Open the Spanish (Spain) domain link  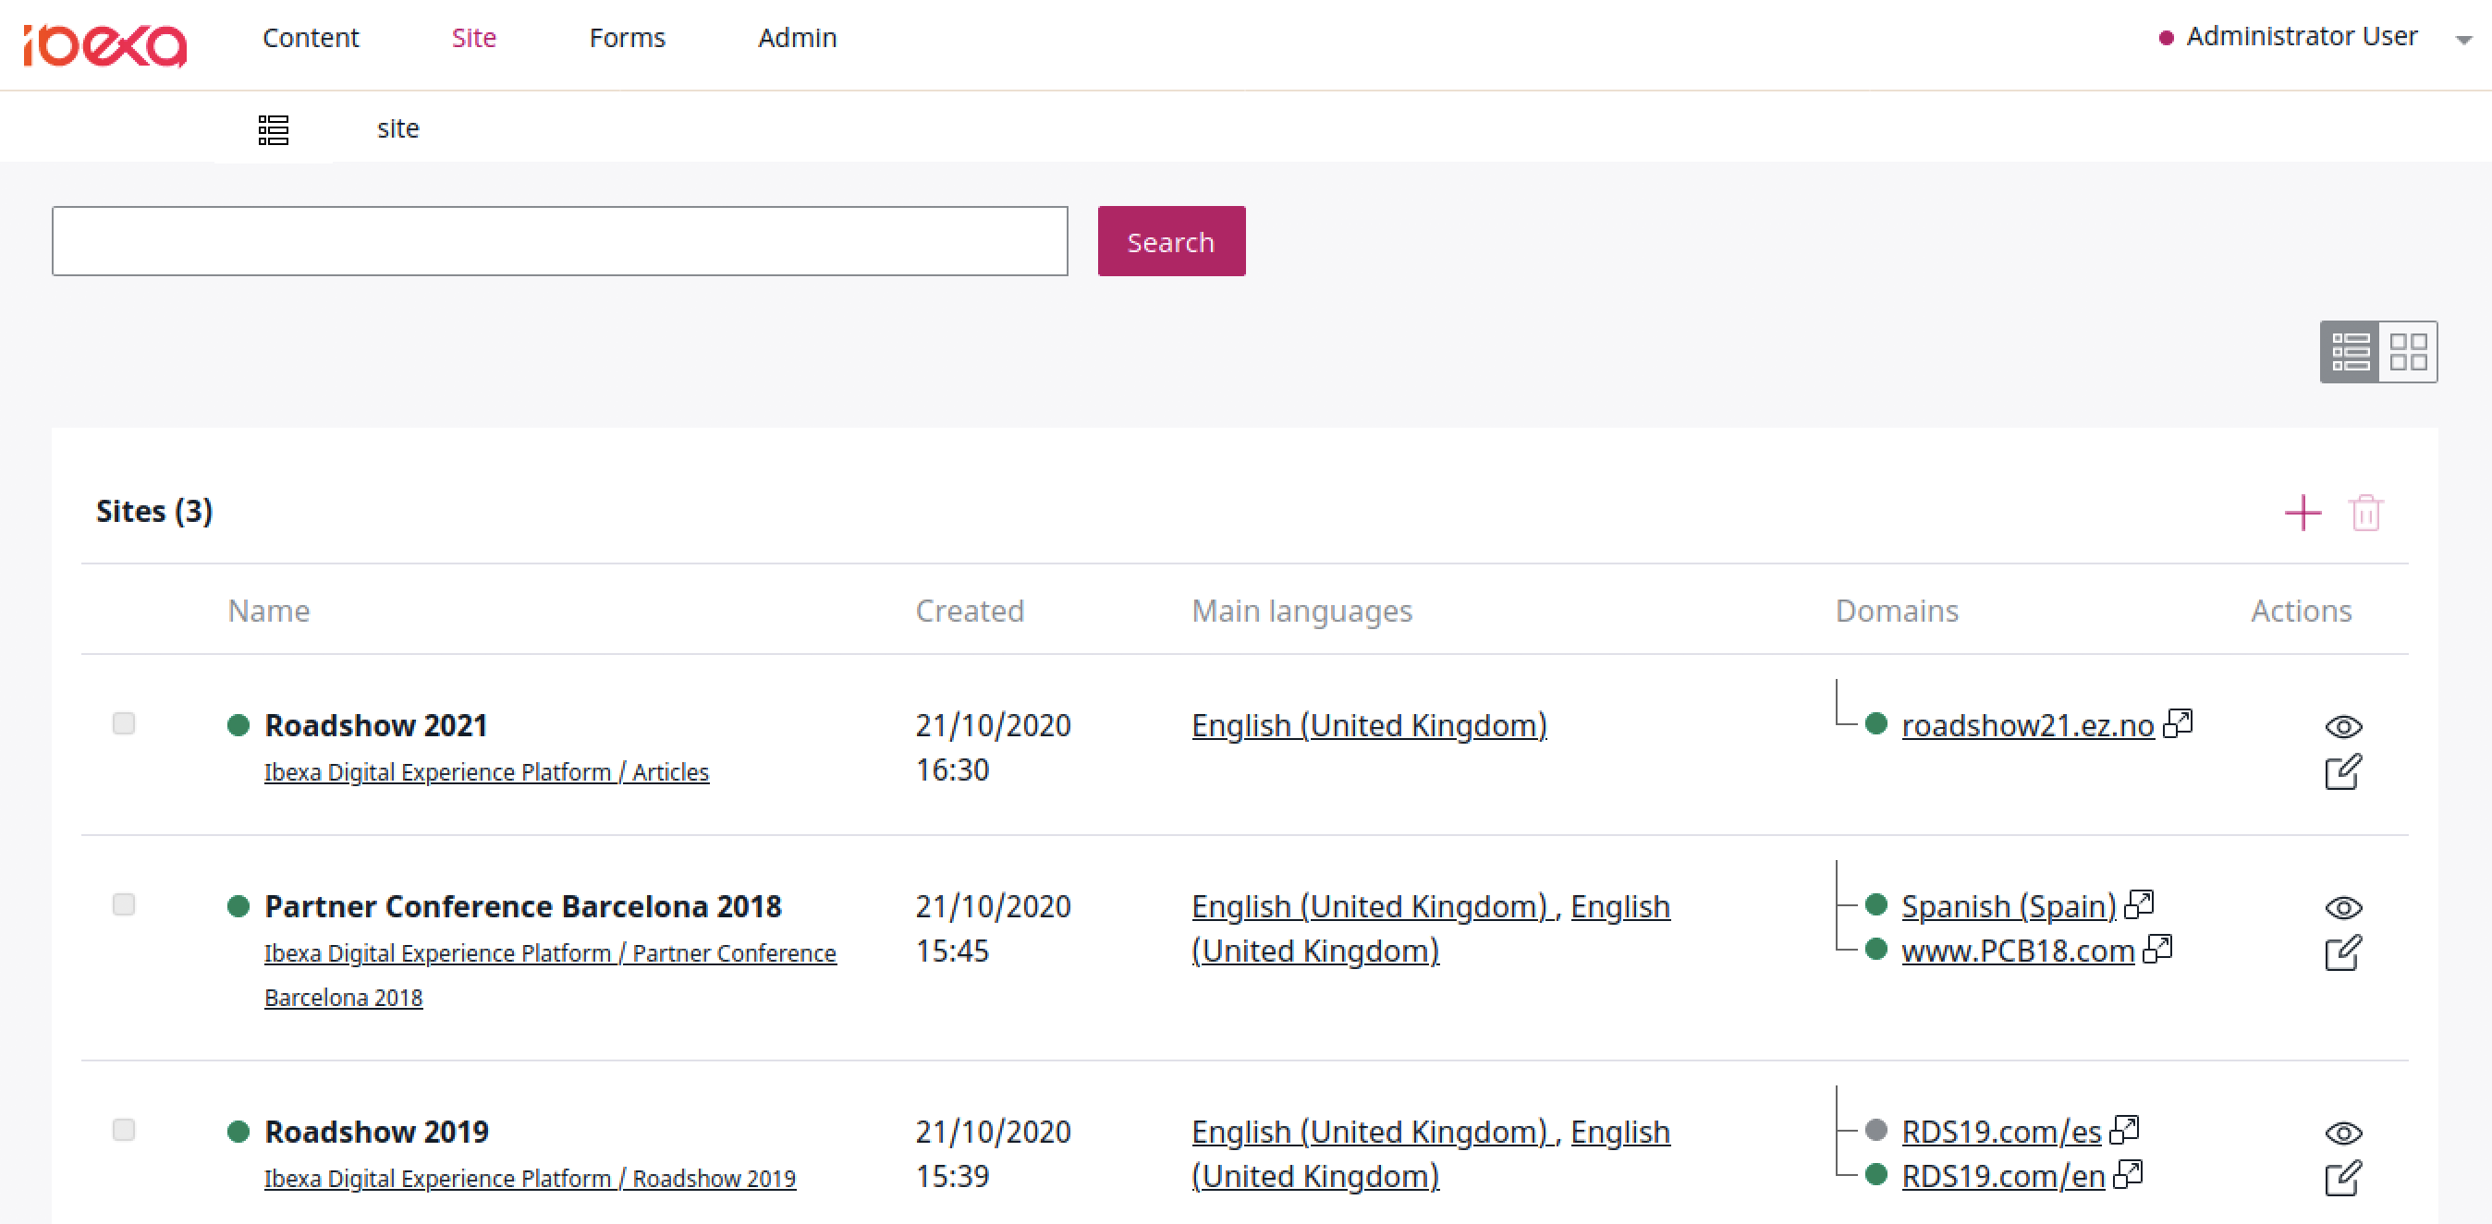pos(2009,906)
